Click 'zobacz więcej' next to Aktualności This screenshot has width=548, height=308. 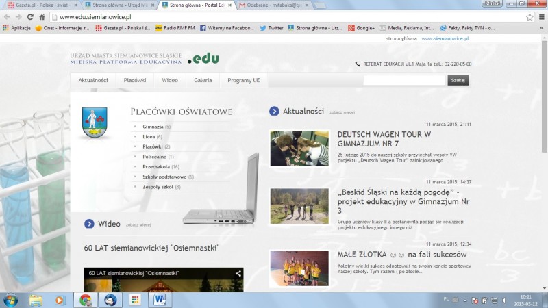(x=342, y=112)
